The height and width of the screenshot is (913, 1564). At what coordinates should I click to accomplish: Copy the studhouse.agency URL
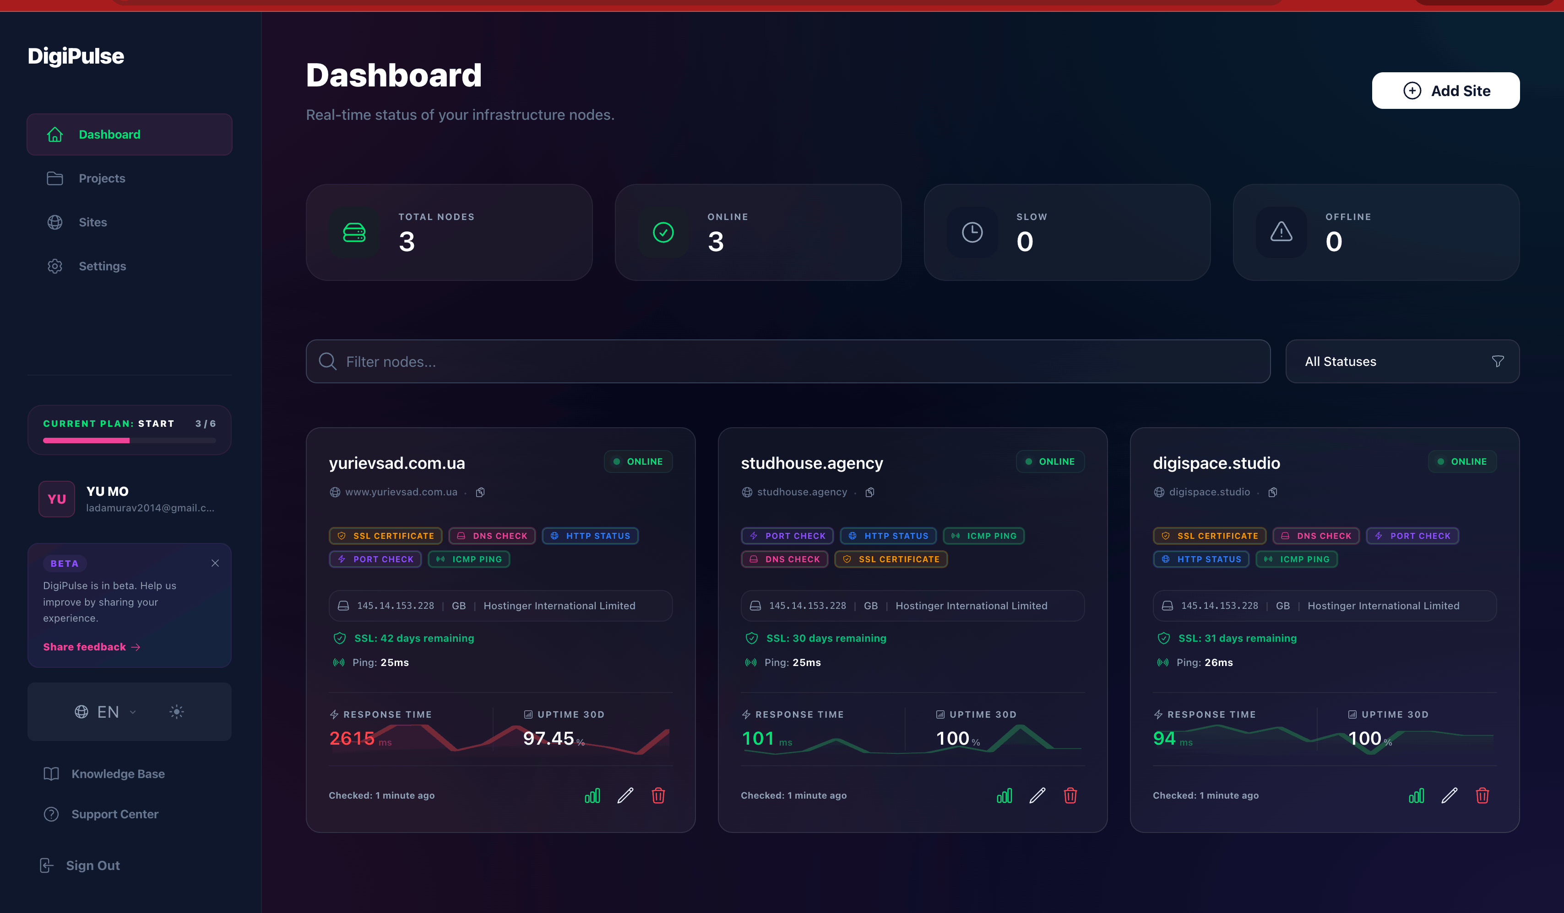(870, 492)
